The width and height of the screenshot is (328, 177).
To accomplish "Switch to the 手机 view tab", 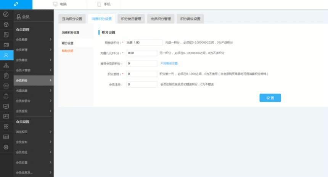I will 104,4.
